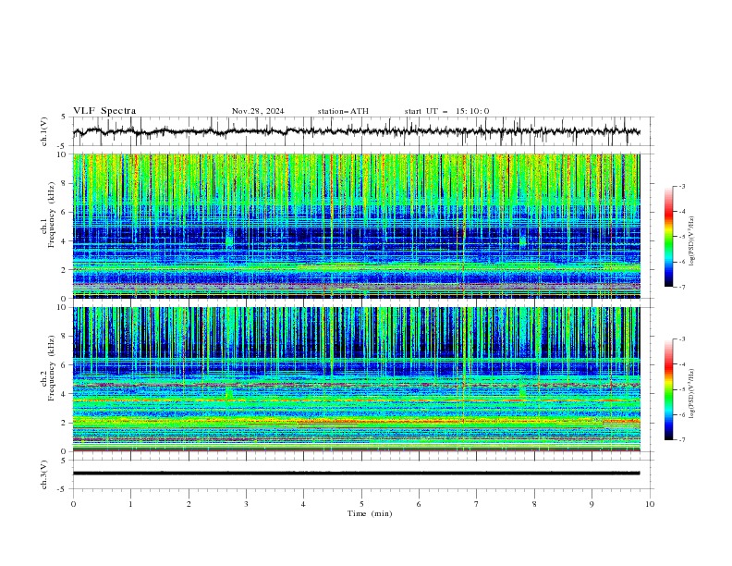Click the time axis tick label "3"
The width and height of the screenshot is (732, 566).
coord(246,504)
